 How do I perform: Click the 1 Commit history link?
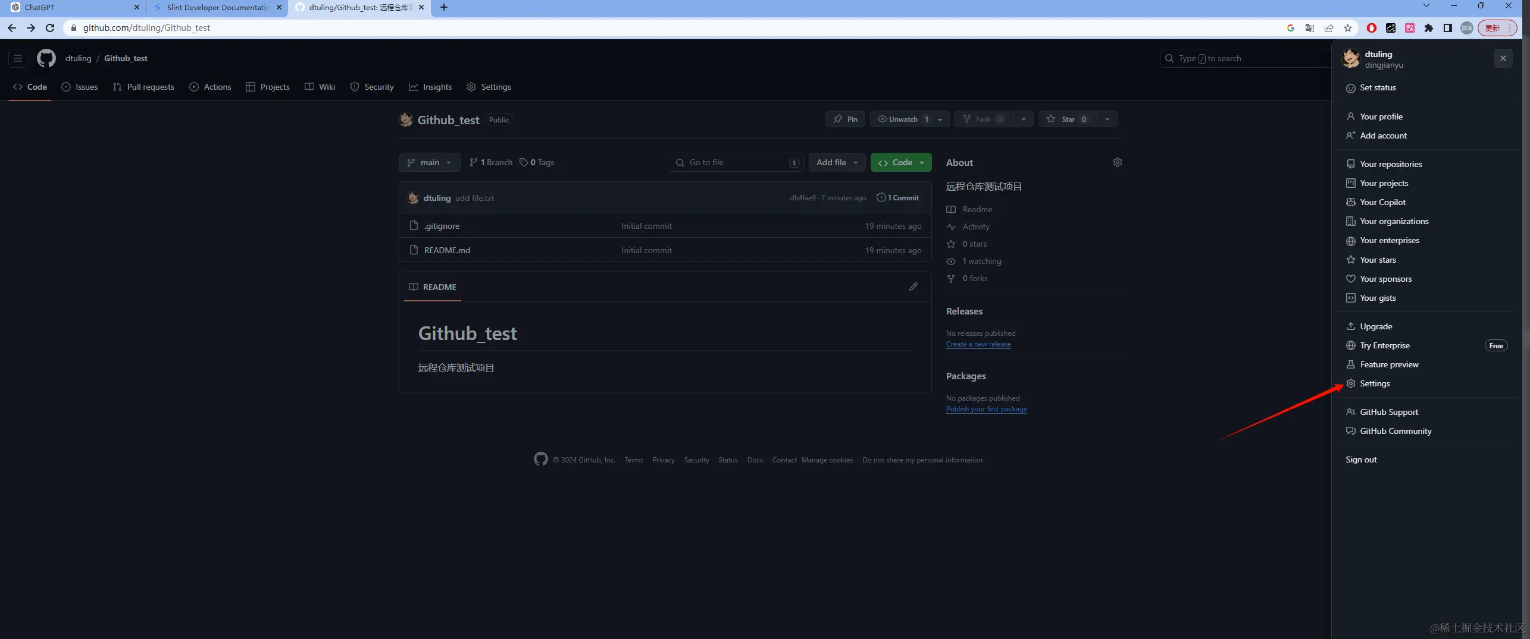[x=897, y=198]
